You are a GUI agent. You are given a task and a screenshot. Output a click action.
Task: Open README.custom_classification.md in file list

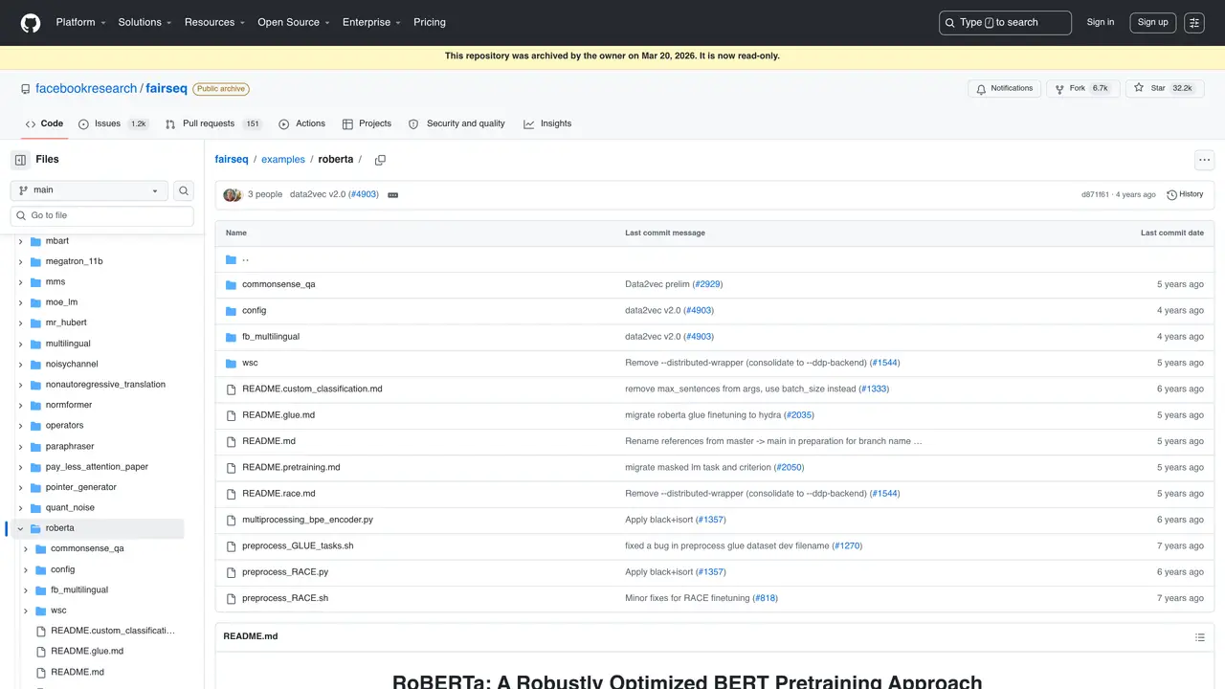312,389
